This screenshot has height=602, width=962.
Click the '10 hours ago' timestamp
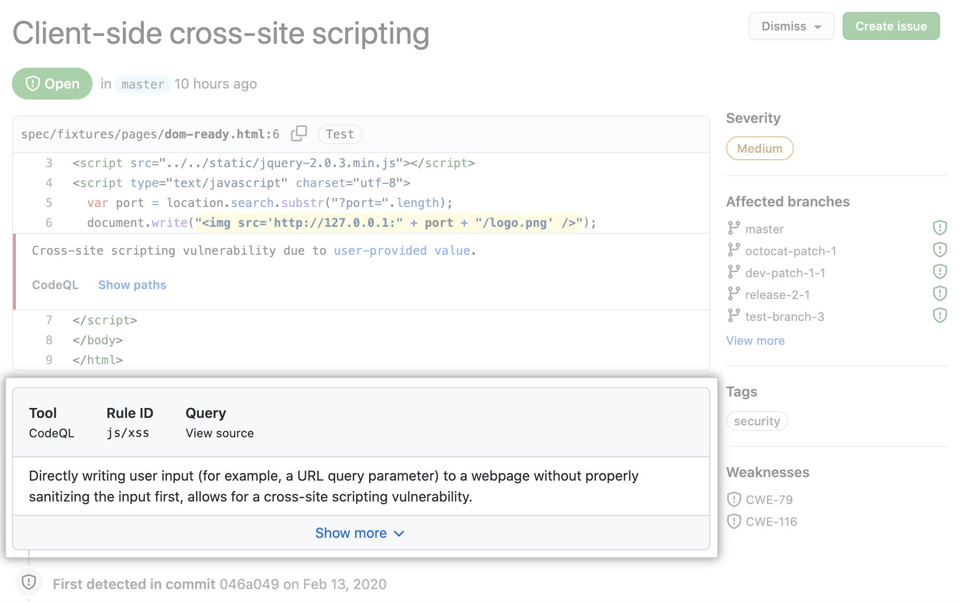pos(215,84)
